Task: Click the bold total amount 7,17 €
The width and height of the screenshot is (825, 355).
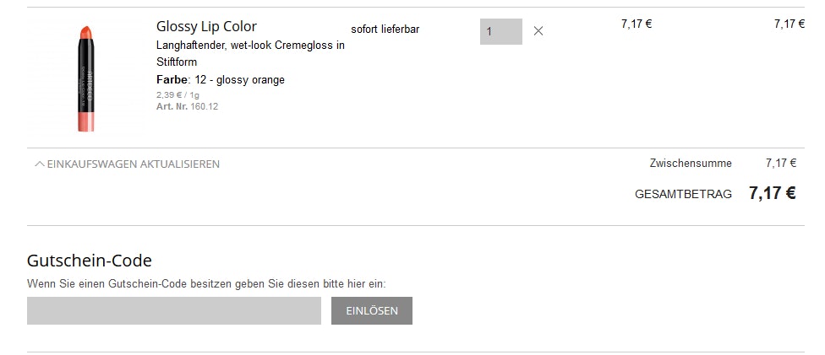Action: coord(773,193)
